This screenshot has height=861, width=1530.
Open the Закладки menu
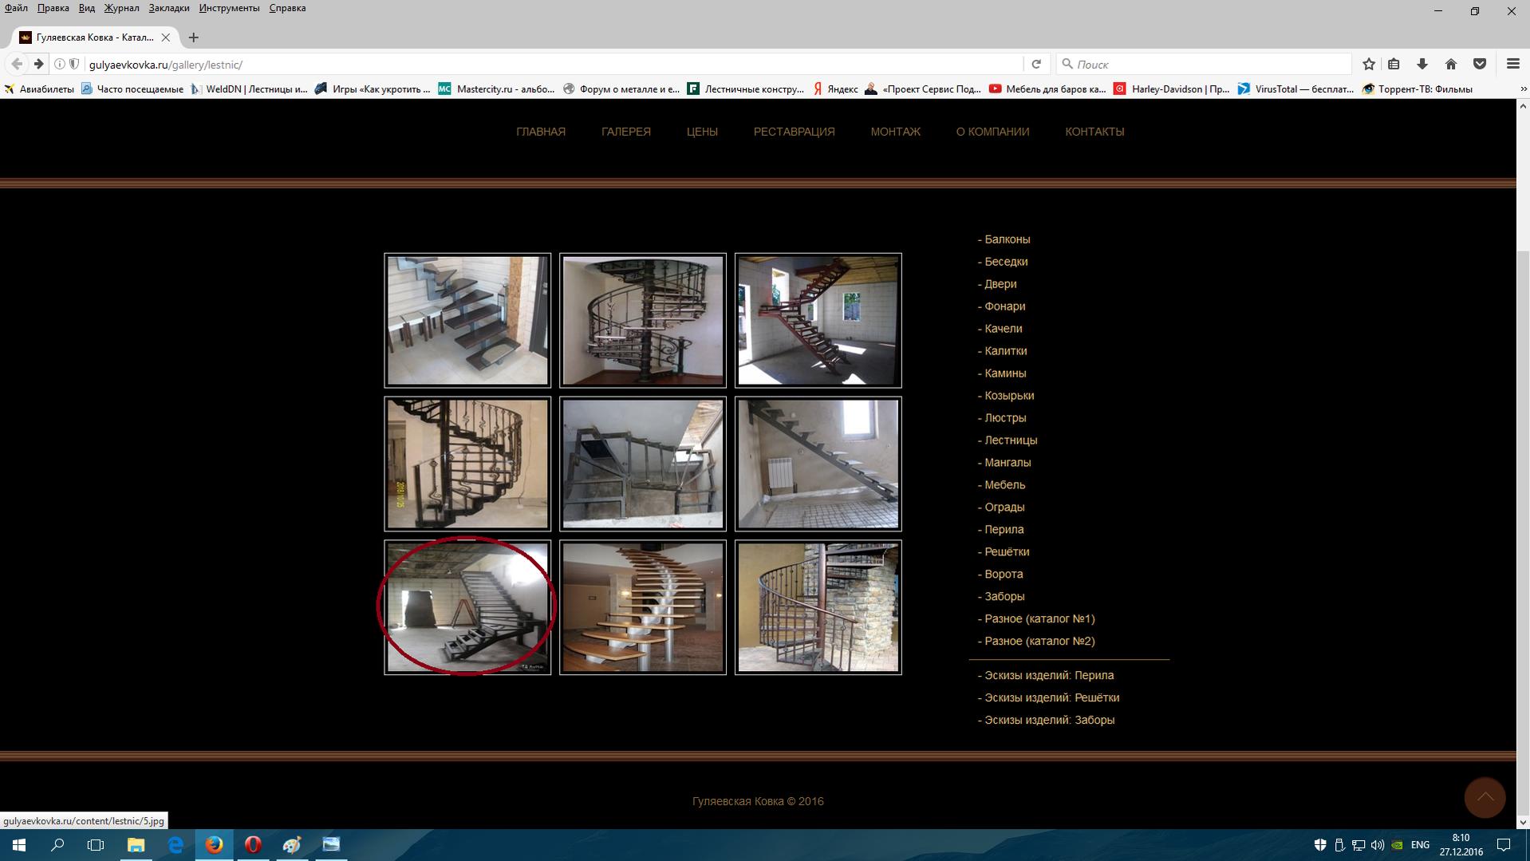169,8
